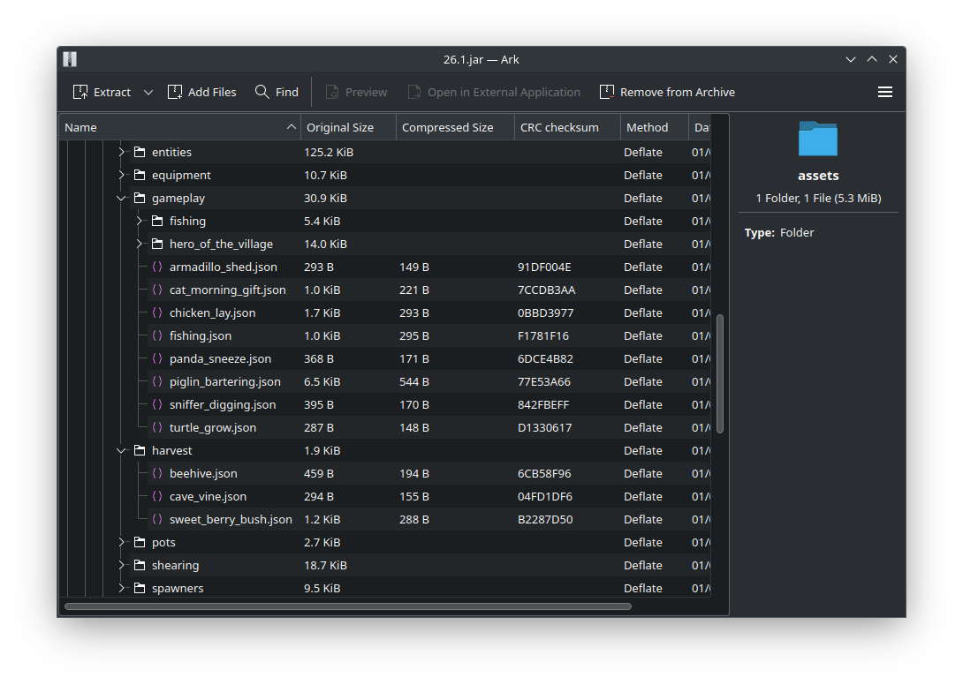Open the Extract dropdown arrow
The image size is (963, 685).
[148, 92]
